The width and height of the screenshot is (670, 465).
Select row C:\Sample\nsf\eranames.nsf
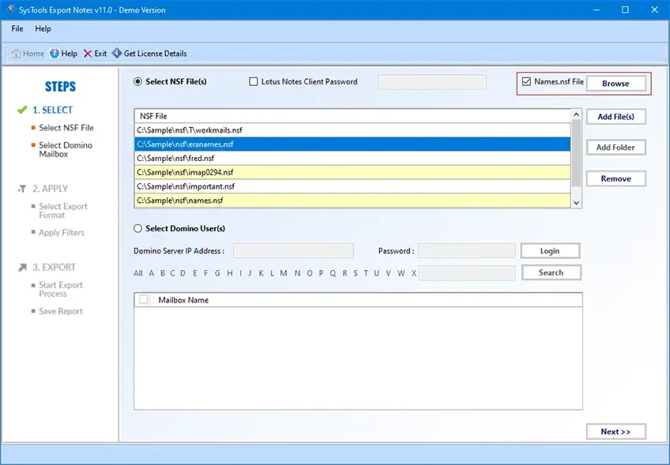pos(352,144)
